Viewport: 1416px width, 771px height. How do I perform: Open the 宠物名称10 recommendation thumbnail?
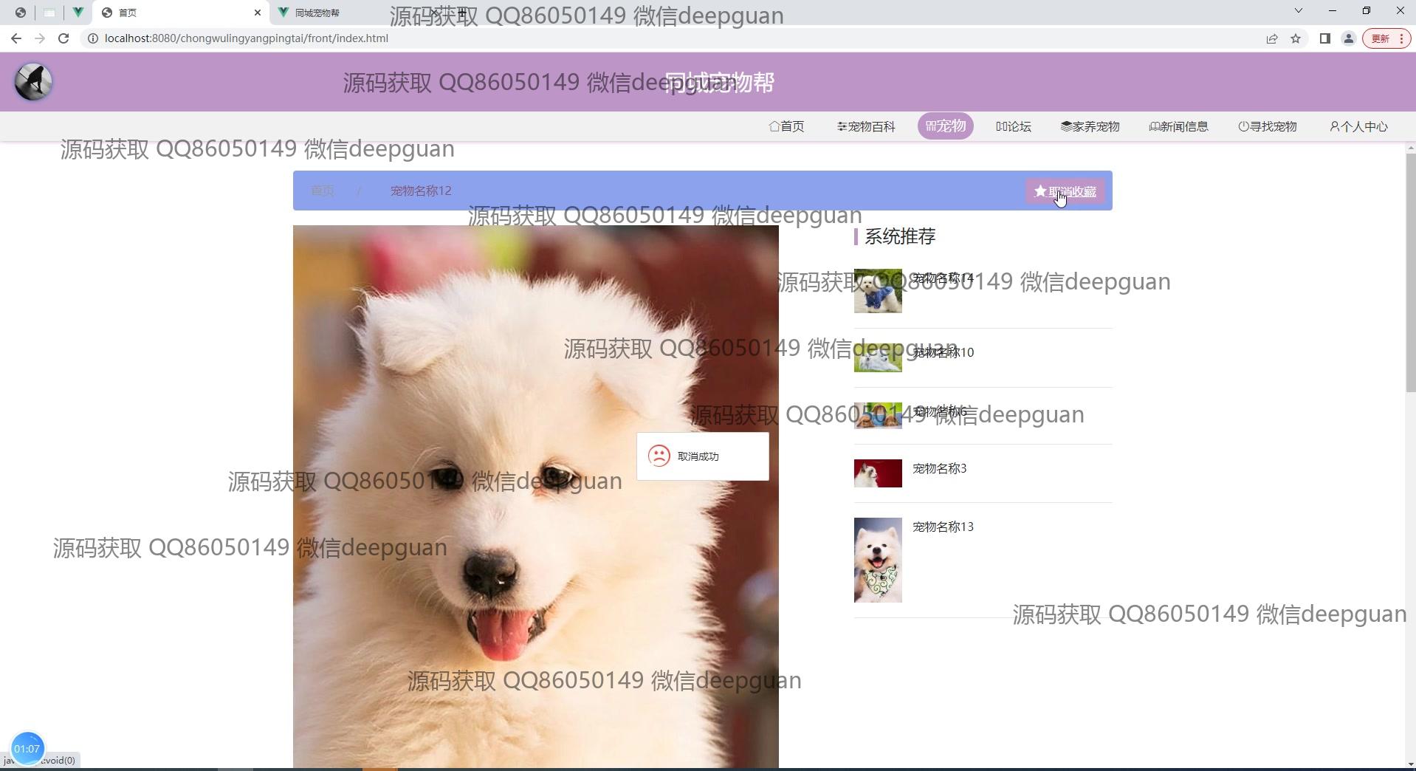(x=878, y=357)
